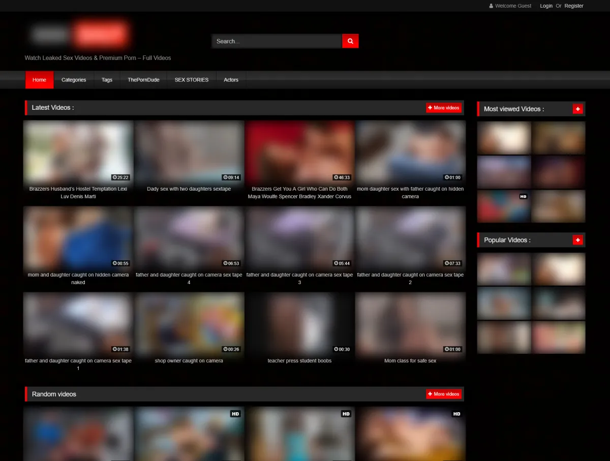Screen dimensions: 610x461
Task: Click the plus icon beside Popular Videos
Action: click(577, 240)
